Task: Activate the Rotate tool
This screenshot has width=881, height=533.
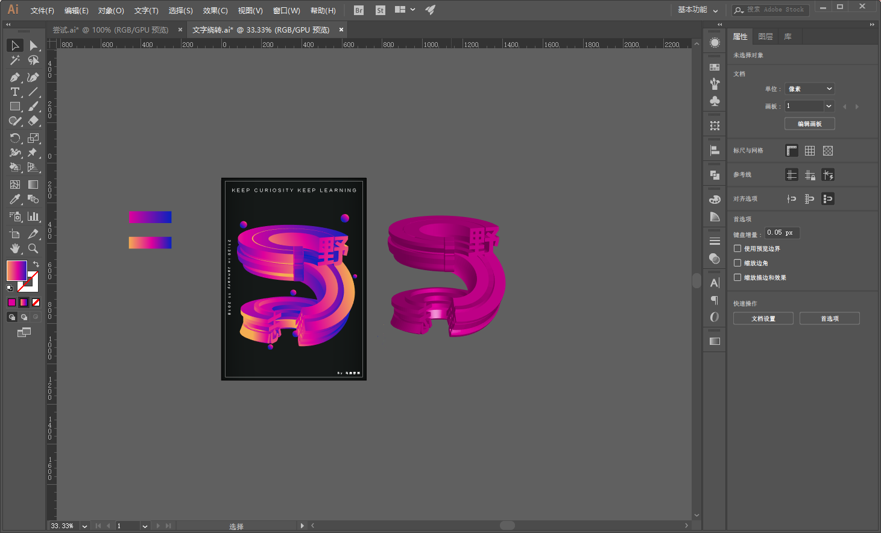Action: (x=15, y=138)
